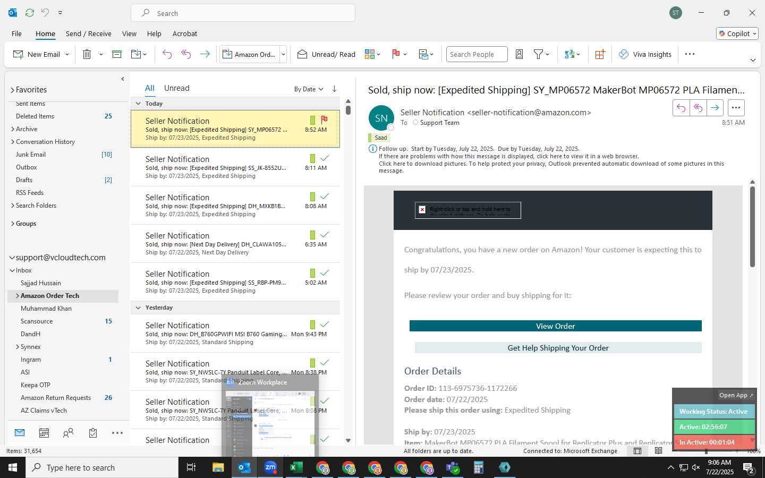Open Zoom from the taskbar
765x478 pixels.
pyautogui.click(x=270, y=467)
